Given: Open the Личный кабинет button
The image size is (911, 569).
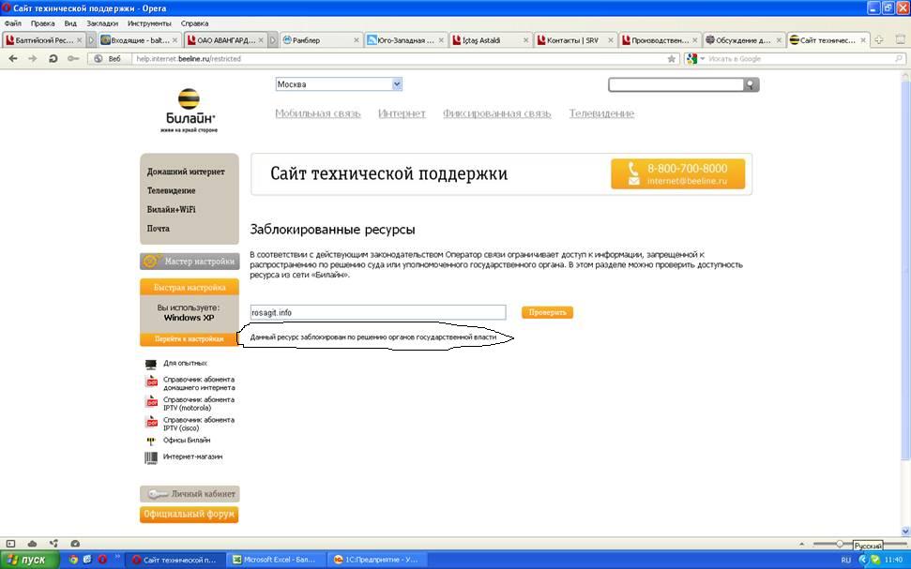Looking at the screenshot, I should point(190,494).
